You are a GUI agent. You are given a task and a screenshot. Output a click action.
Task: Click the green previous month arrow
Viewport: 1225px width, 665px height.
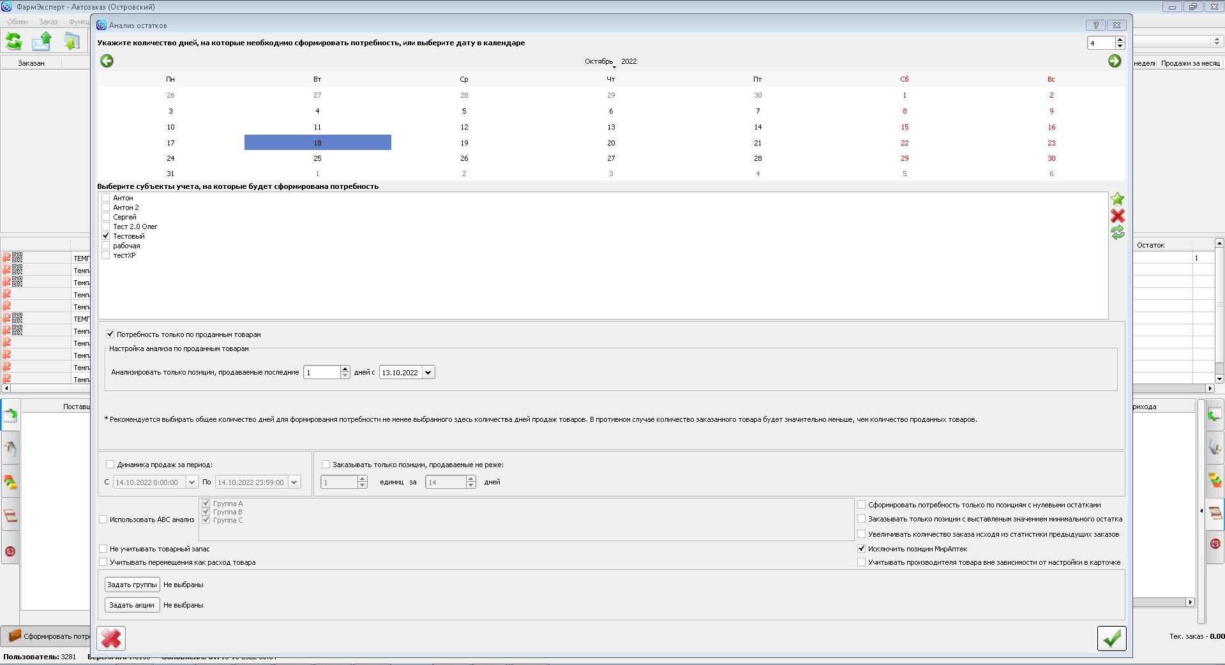coord(107,61)
